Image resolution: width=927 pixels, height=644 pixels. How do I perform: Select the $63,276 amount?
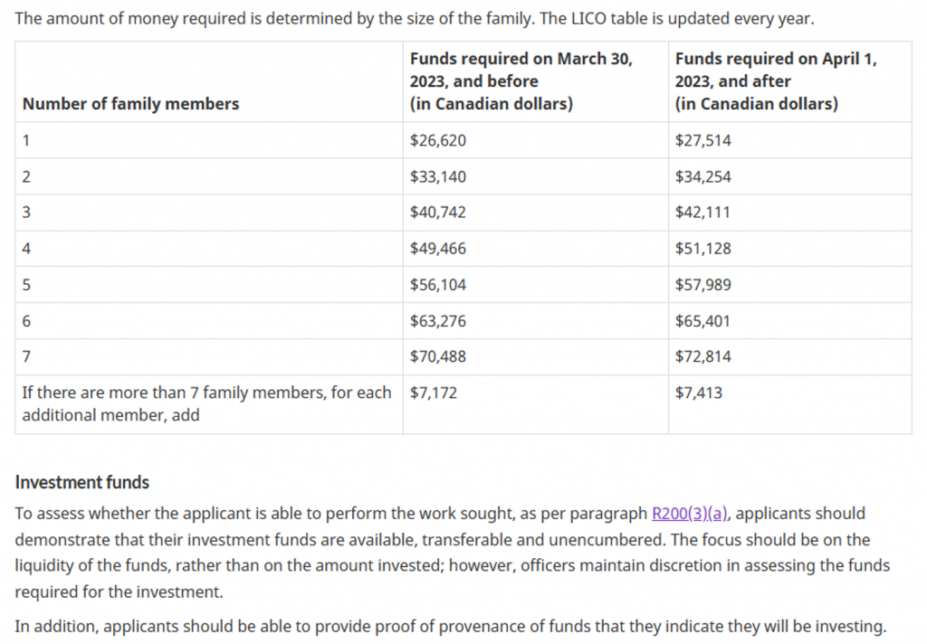click(x=438, y=321)
